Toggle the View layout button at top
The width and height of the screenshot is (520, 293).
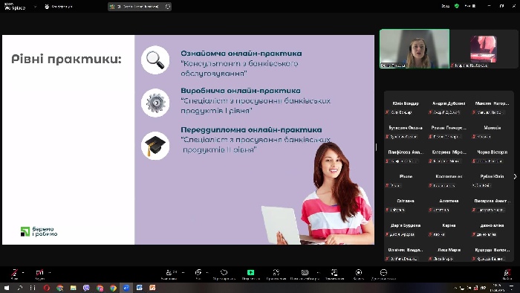pyautogui.click(x=470, y=6)
